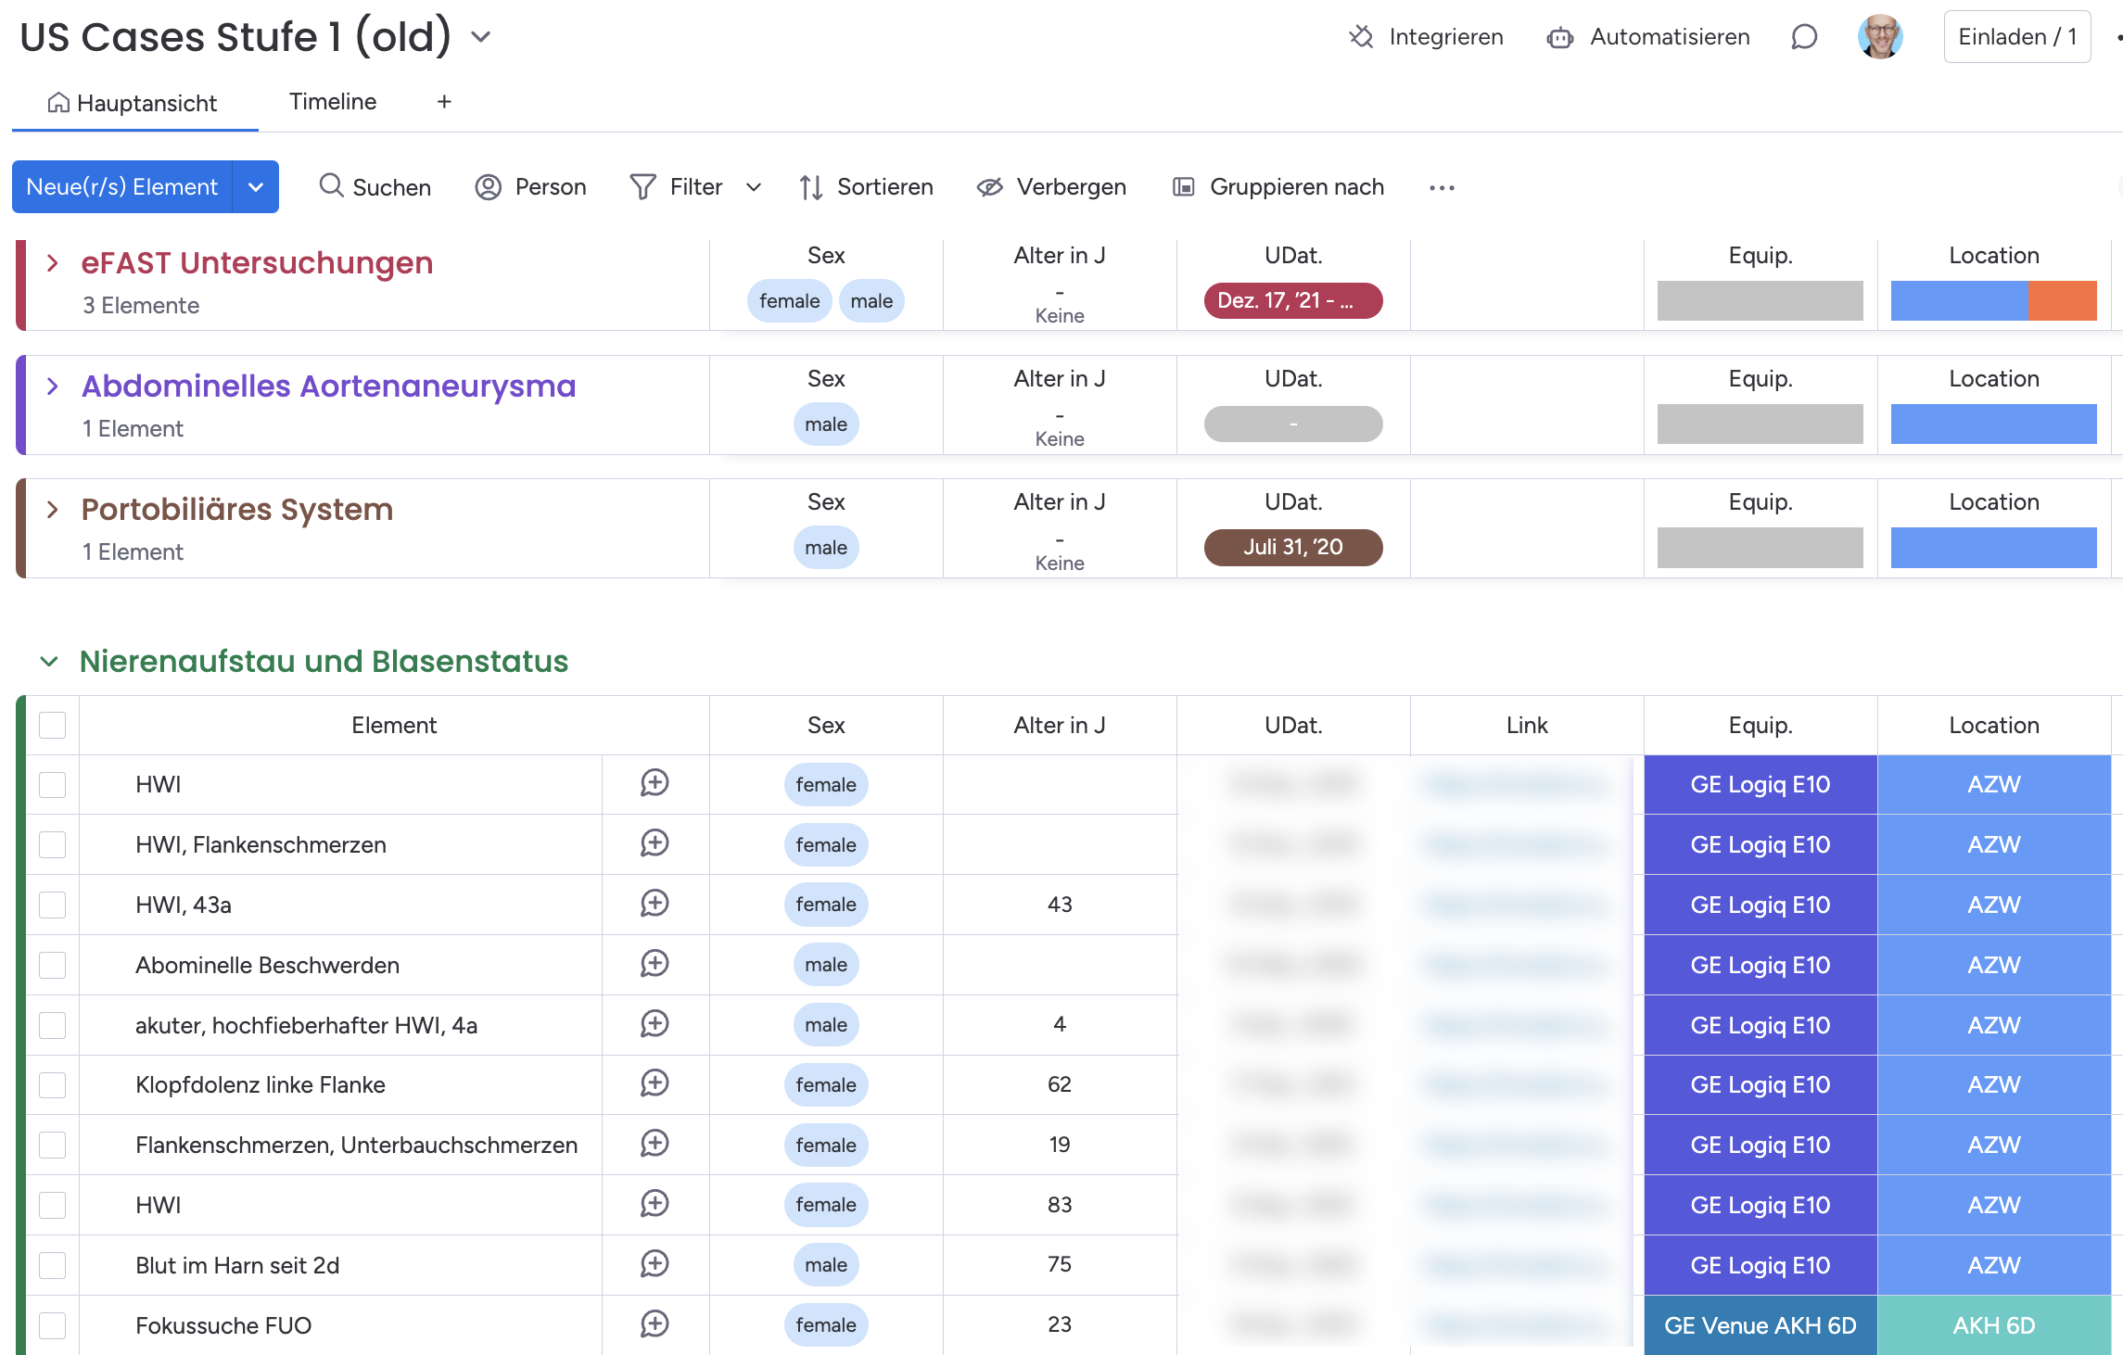Add a new view with plus tab

[444, 102]
